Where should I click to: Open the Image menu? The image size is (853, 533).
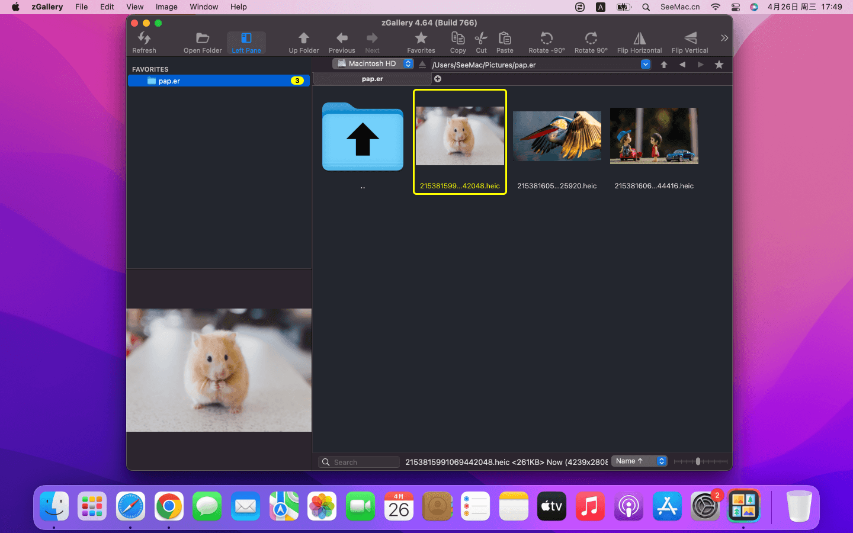[166, 7]
